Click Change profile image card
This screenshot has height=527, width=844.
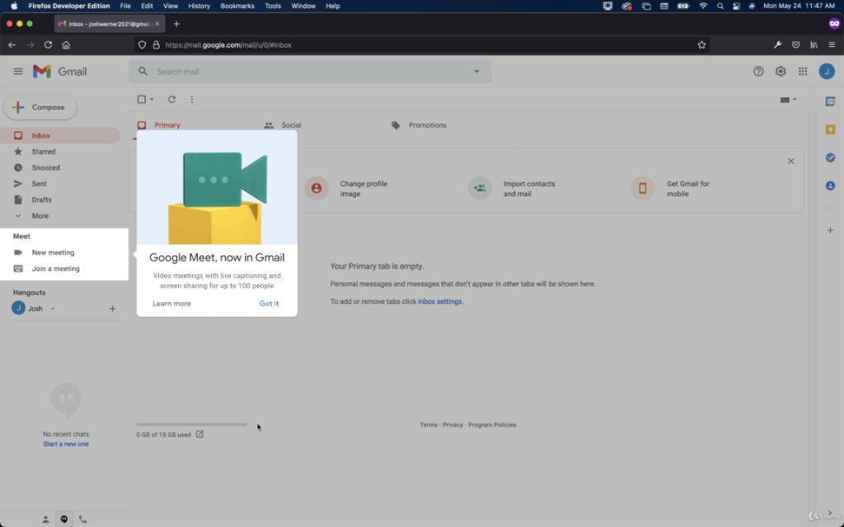pyautogui.click(x=347, y=189)
